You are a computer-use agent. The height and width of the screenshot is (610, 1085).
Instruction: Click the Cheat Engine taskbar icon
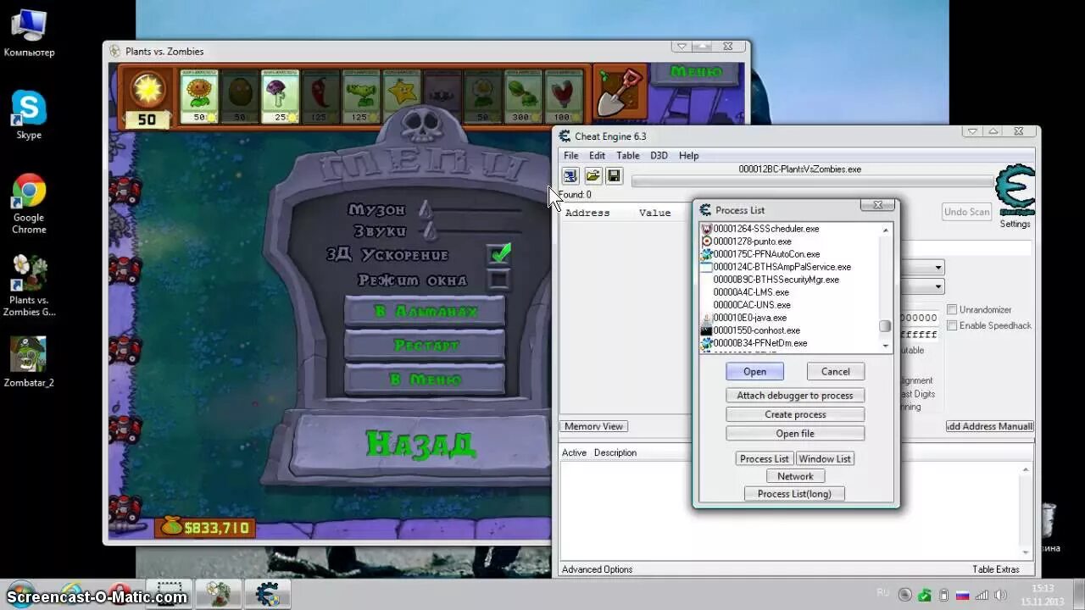(x=267, y=593)
